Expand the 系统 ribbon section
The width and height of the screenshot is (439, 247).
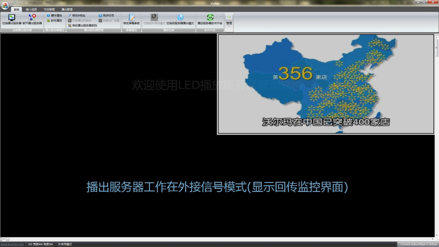tap(16, 9)
